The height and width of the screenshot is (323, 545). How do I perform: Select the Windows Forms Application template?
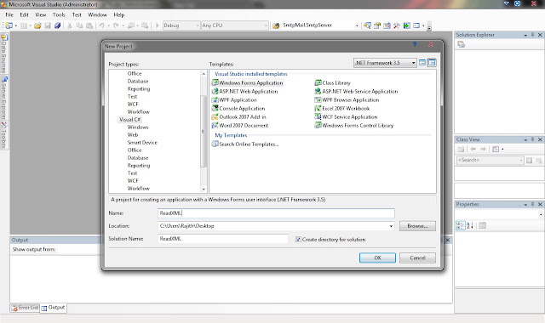click(248, 82)
